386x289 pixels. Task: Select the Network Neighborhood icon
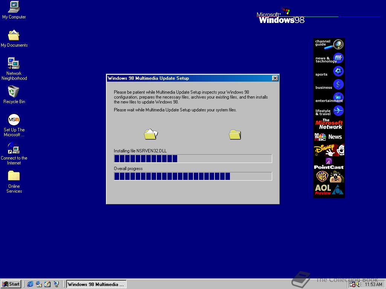(14, 69)
